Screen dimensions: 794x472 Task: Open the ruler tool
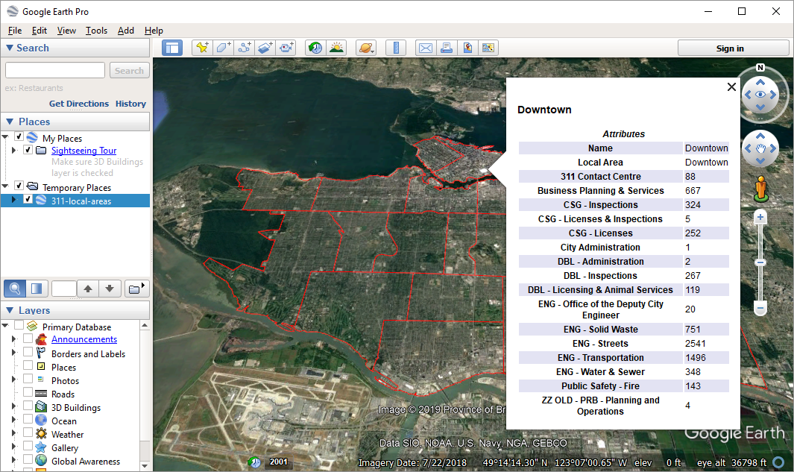coord(396,48)
